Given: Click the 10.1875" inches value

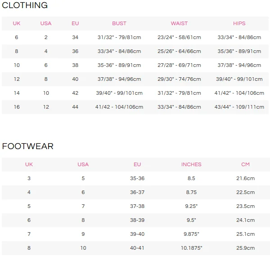Looking at the screenshot, I should (191, 248).
